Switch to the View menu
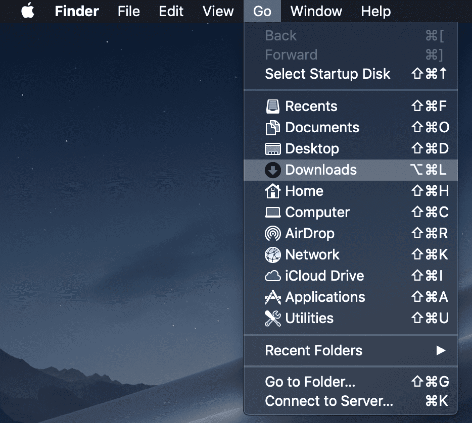Viewport: 472px width, 423px height. (x=218, y=11)
